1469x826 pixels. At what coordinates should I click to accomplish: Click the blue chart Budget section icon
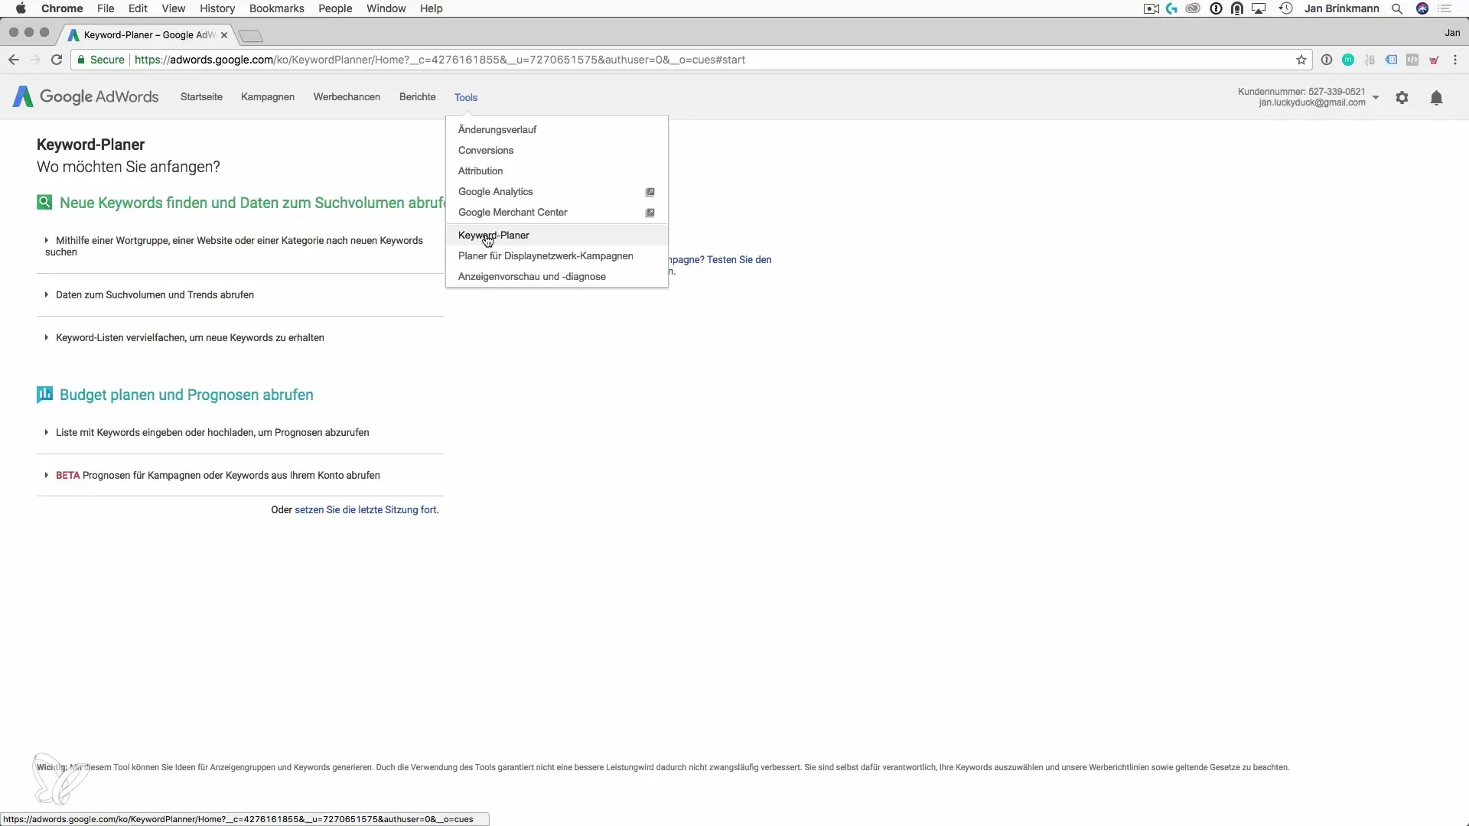tap(44, 395)
